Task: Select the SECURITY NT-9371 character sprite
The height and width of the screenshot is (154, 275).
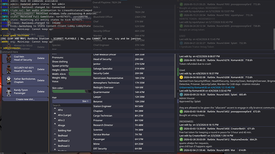Action: pyautogui.click(x=9, y=69)
